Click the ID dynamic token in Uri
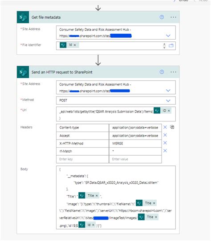Image resolution: width=211 pixels, height=241 pixels. (162, 111)
